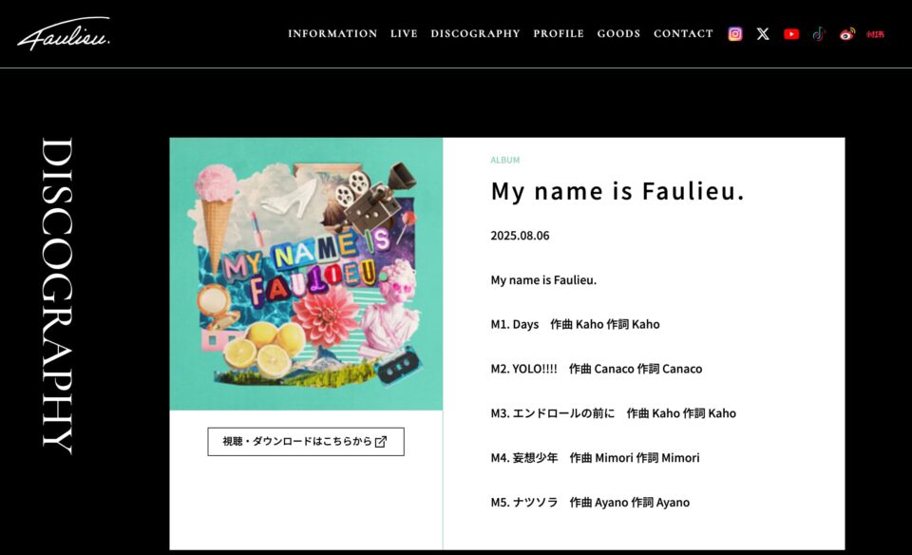Click the album title heading
Screen dimensions: 912x555
617,191
